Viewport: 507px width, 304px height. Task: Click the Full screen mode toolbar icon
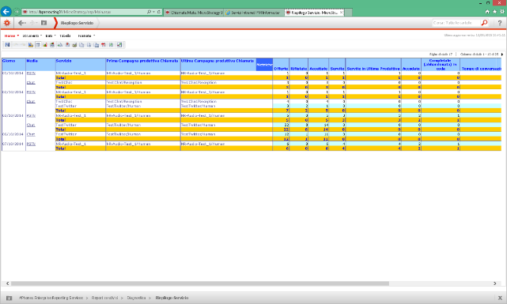119,45
